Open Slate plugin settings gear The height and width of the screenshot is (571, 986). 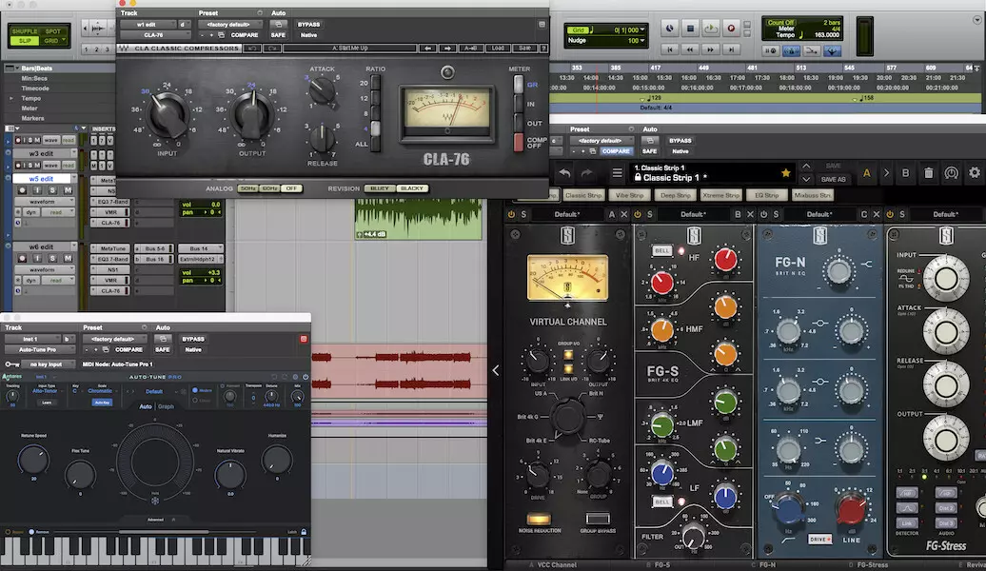[x=974, y=173]
